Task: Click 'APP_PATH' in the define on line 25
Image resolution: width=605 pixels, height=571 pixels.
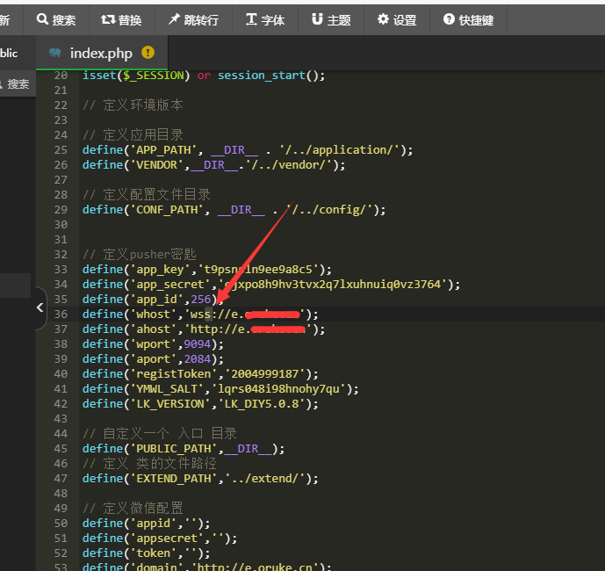Action: click(x=163, y=150)
